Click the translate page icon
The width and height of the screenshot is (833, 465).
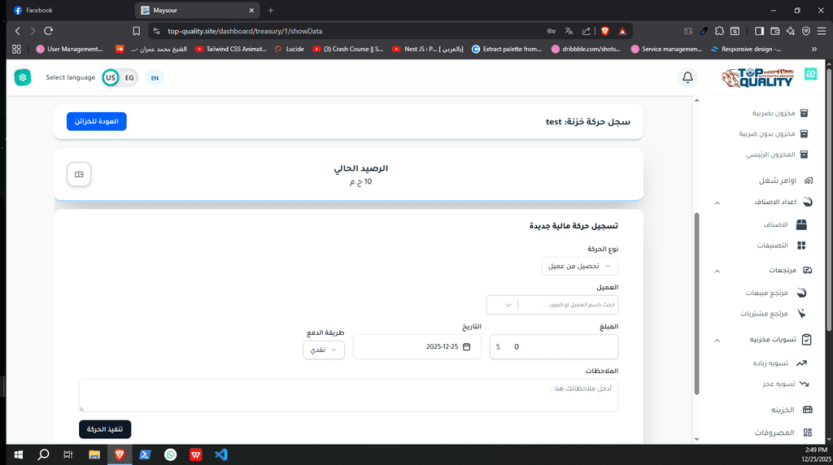[x=569, y=32]
